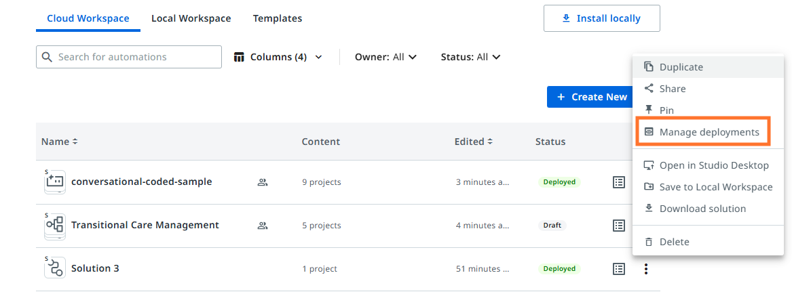Click the 9 projects cell

coord(321,182)
